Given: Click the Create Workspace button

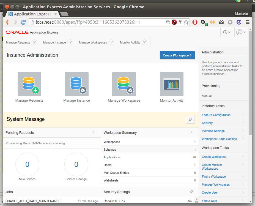Looking at the screenshot, I should tap(177, 55).
